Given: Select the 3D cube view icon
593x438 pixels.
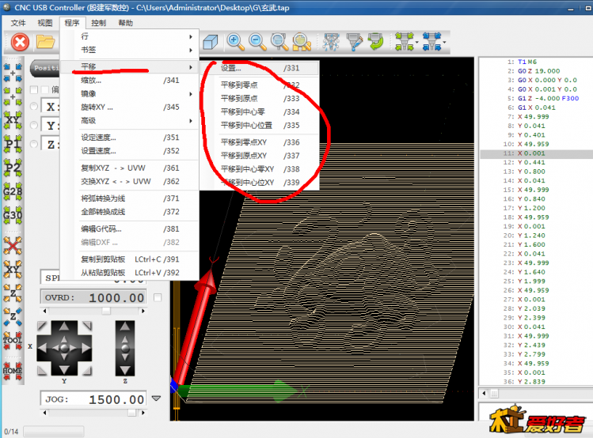Looking at the screenshot, I should click(211, 42).
